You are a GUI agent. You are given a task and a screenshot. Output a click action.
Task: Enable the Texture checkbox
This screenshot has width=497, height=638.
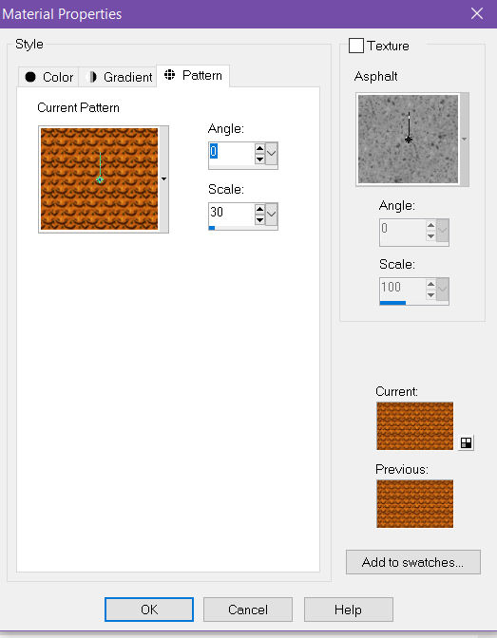tap(356, 46)
